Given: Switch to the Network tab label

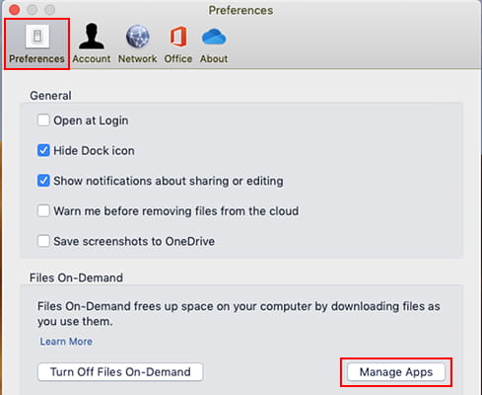Looking at the screenshot, I should [x=138, y=58].
